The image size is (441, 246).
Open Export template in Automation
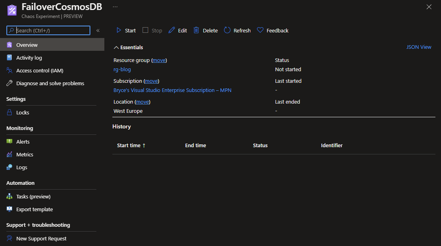coord(34,210)
